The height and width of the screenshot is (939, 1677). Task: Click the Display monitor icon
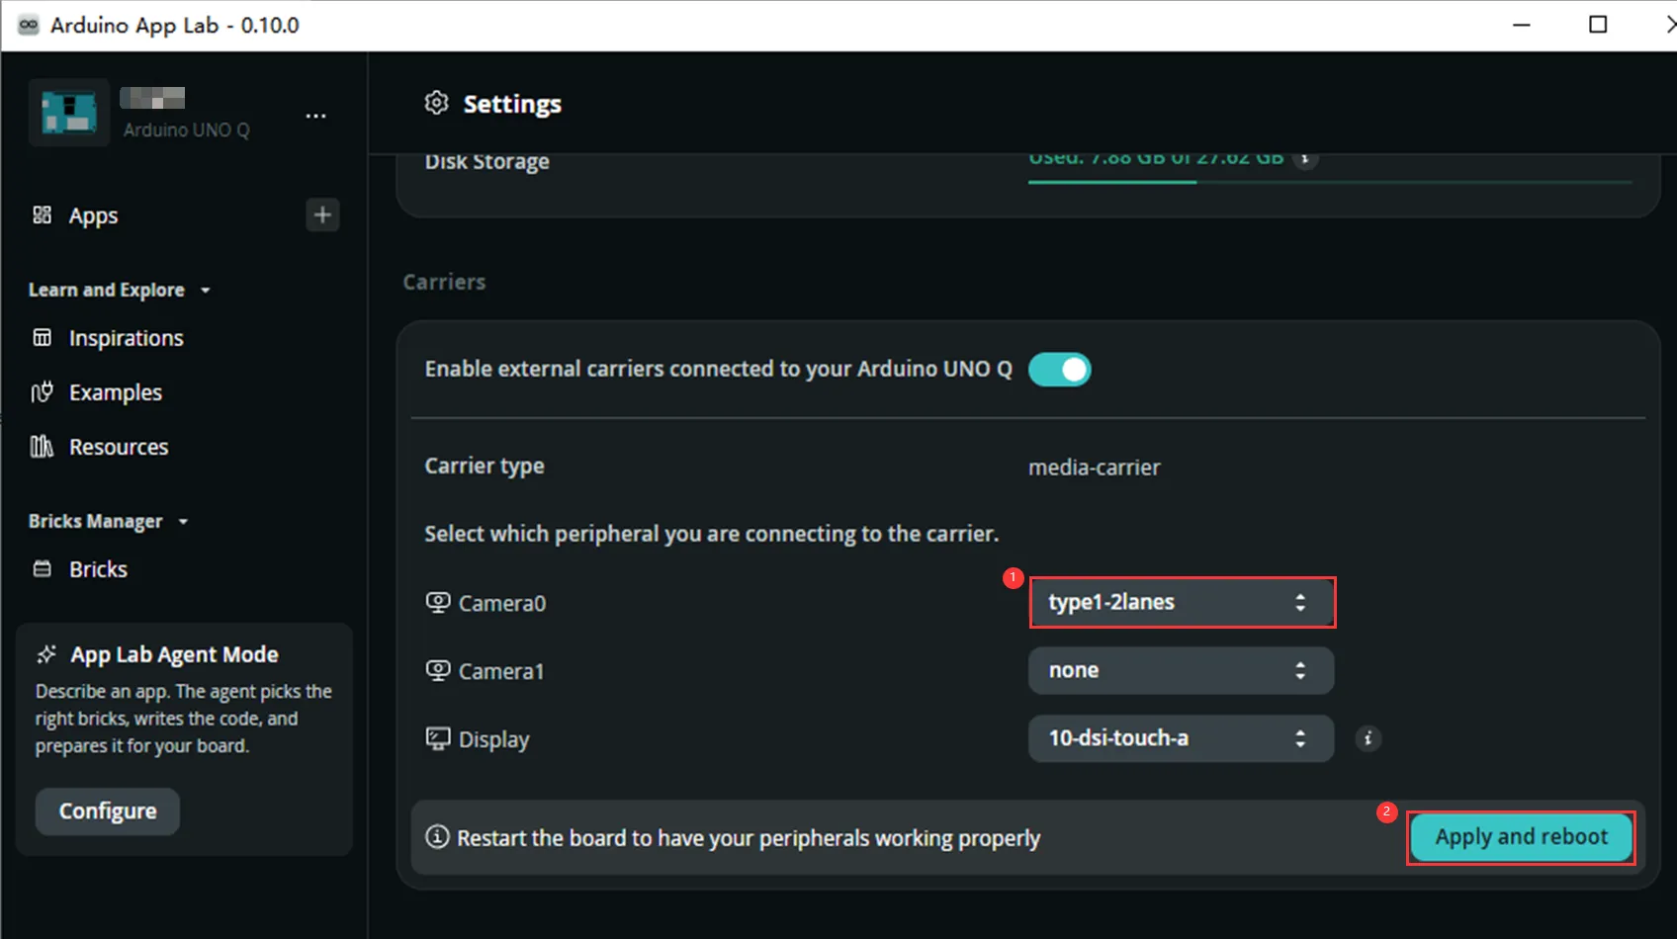click(x=438, y=738)
